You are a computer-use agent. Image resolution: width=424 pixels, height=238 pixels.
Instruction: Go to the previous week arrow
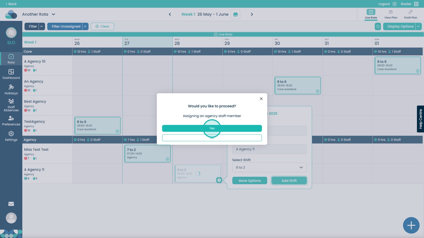tap(170, 14)
